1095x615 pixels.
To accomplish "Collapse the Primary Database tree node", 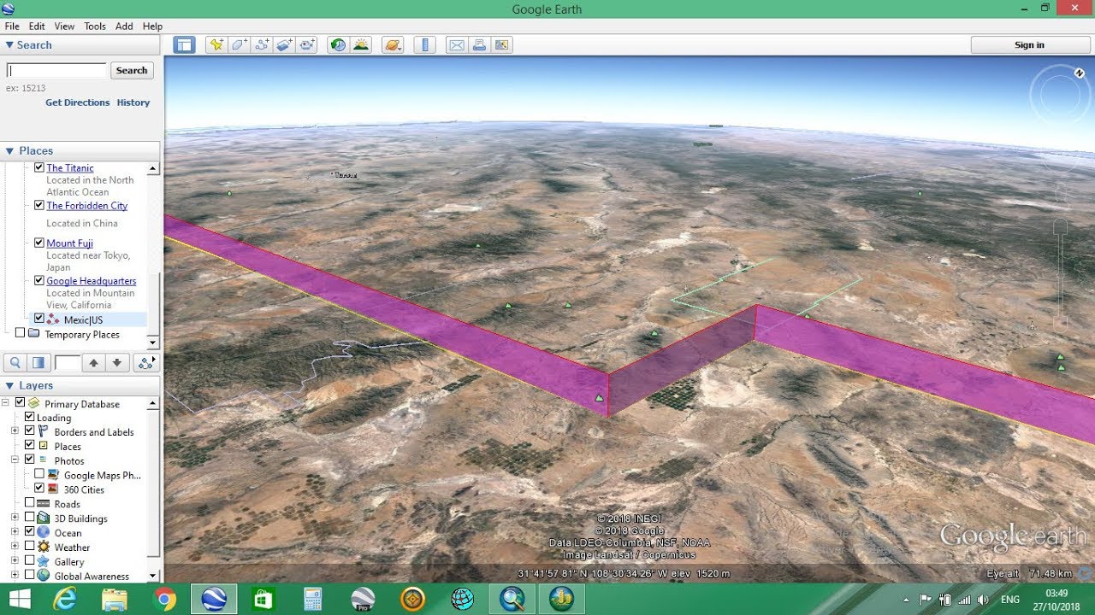I will pyautogui.click(x=6, y=403).
